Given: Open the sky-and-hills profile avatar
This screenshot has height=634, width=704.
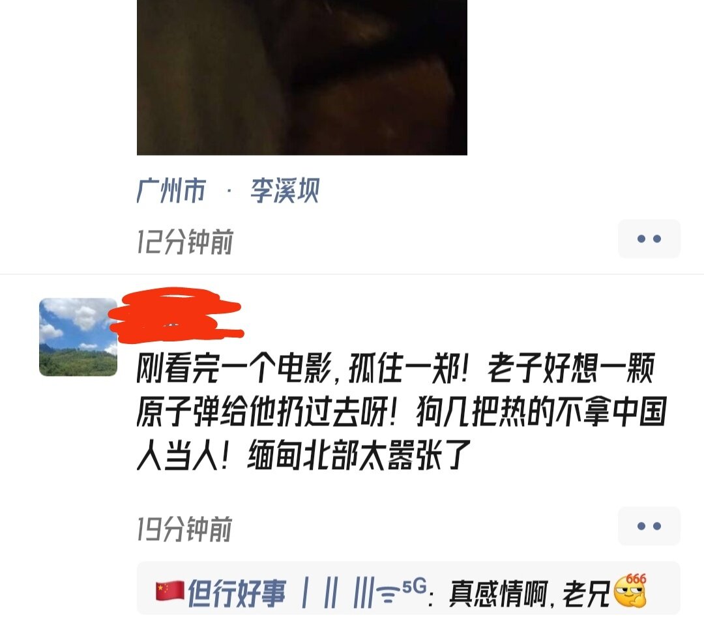Looking at the screenshot, I should 78,337.
